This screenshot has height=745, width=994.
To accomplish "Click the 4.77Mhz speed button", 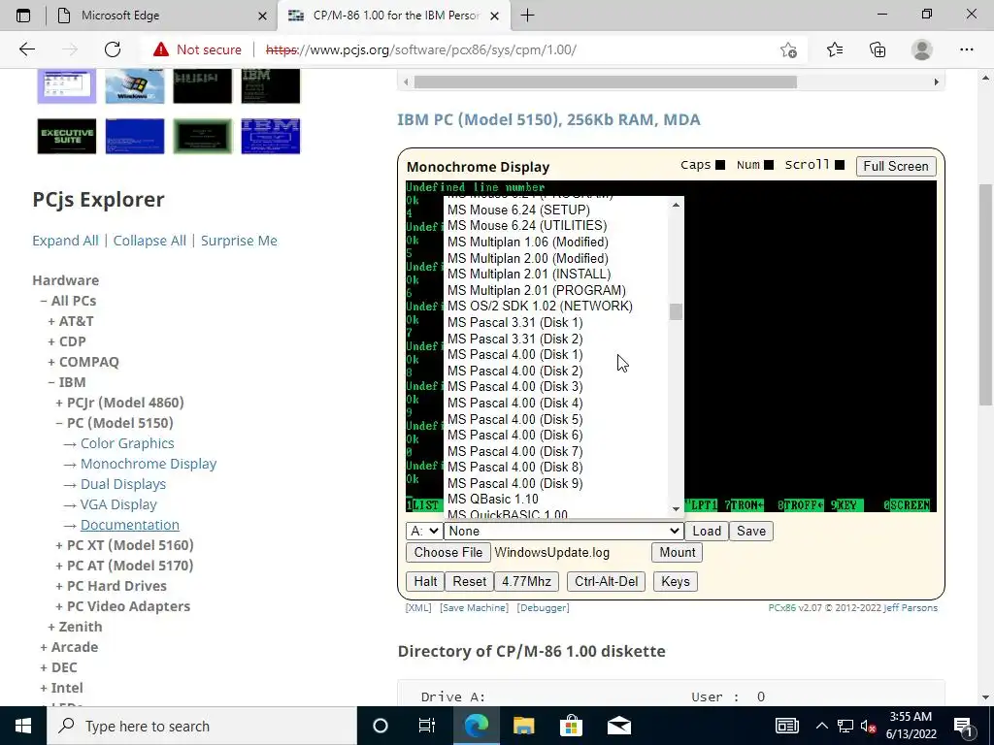I will point(526,581).
